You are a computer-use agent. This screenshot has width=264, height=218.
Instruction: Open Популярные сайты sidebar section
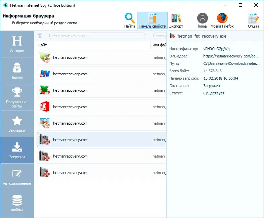pos(17,97)
